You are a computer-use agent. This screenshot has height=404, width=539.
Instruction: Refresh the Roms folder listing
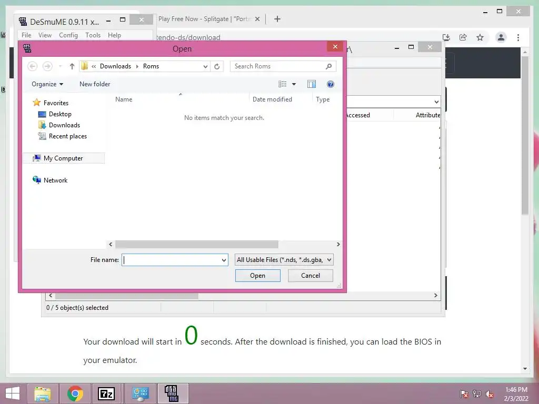click(x=217, y=66)
